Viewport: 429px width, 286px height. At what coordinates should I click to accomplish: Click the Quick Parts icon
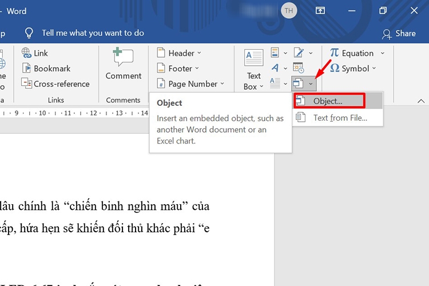click(x=275, y=52)
